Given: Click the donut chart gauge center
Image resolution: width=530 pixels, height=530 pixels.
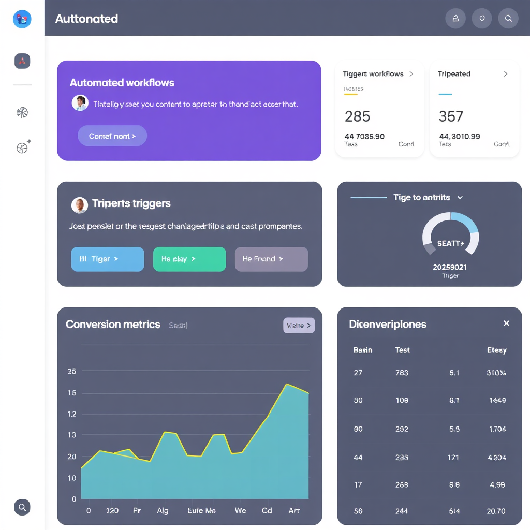Looking at the screenshot, I should (450, 243).
